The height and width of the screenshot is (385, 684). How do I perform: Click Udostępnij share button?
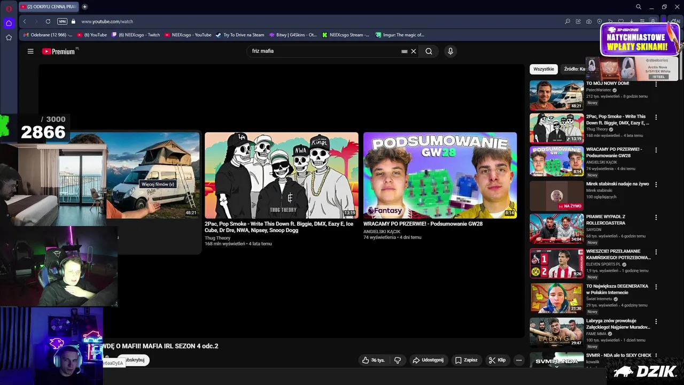428,360
